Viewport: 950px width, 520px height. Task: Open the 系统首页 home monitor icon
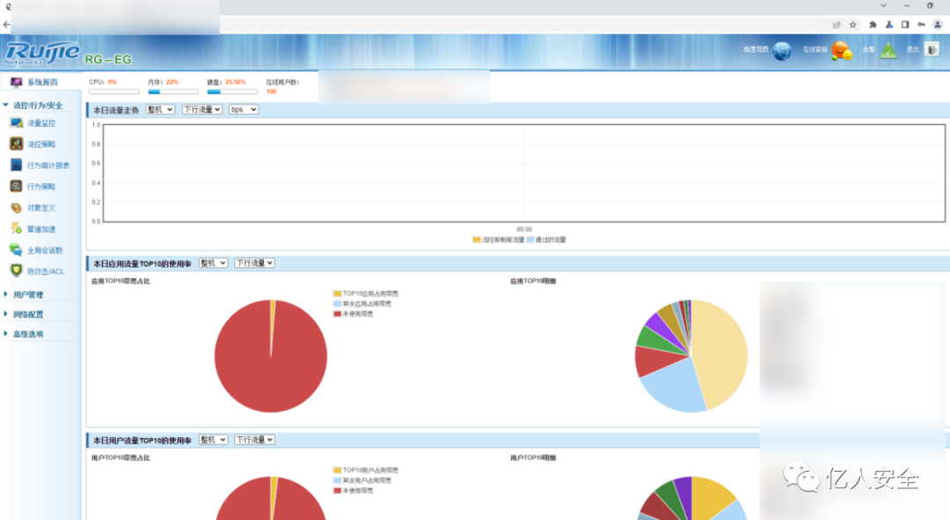click(x=16, y=82)
